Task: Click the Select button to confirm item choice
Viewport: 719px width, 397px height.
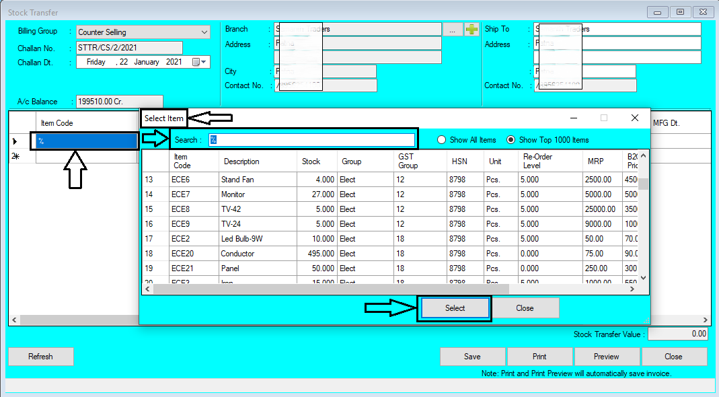Action: (454, 308)
